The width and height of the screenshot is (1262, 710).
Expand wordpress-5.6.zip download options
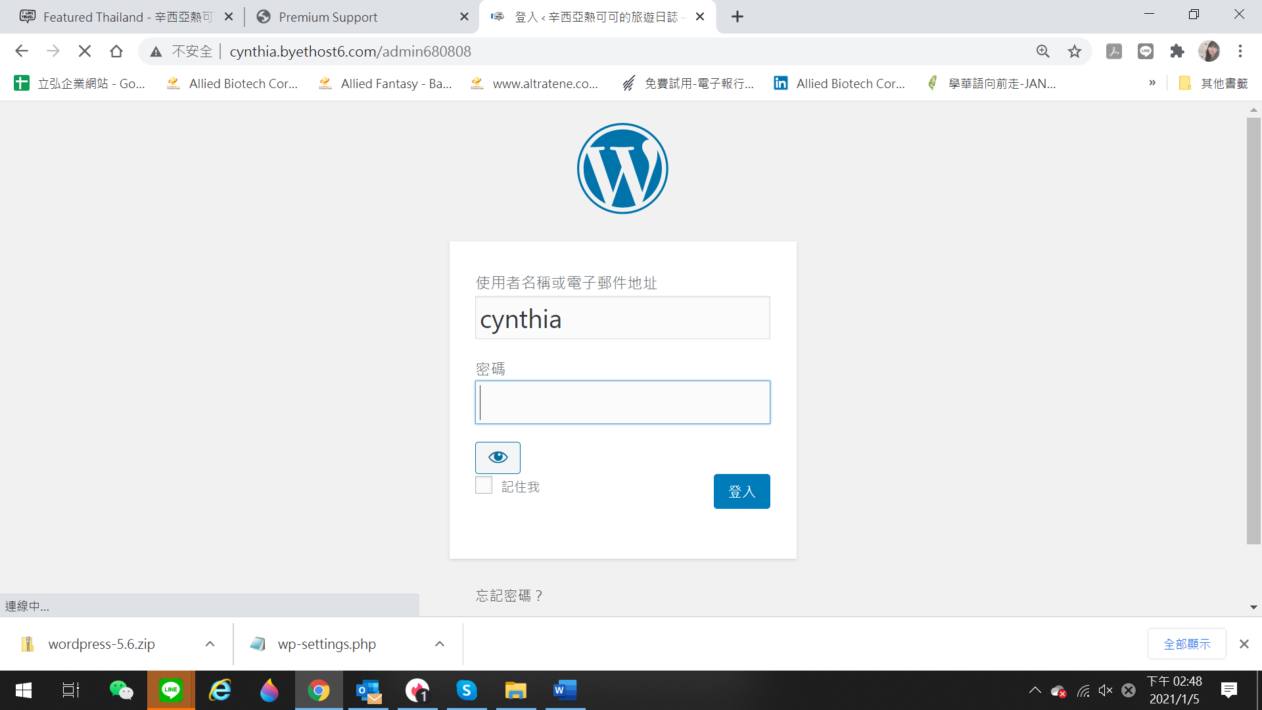(210, 644)
